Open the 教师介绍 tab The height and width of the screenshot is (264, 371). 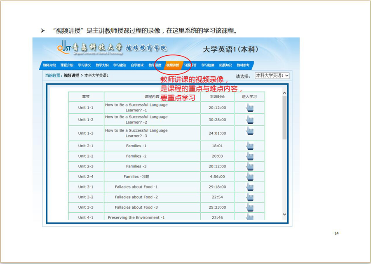pos(49,65)
